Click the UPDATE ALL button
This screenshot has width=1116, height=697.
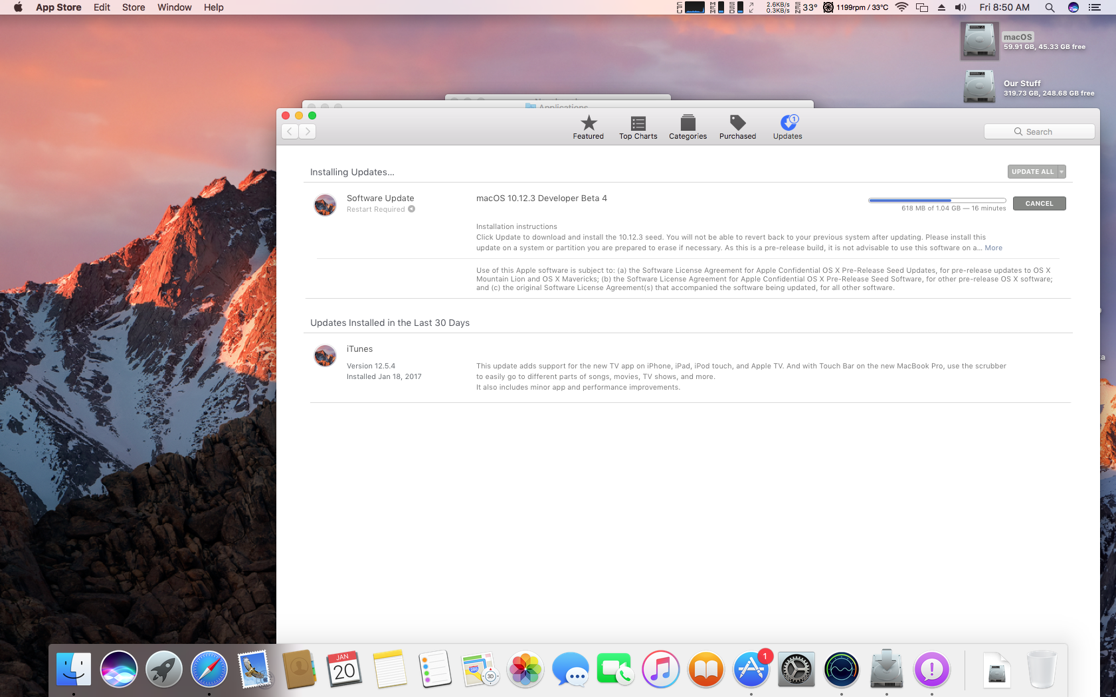point(1032,172)
